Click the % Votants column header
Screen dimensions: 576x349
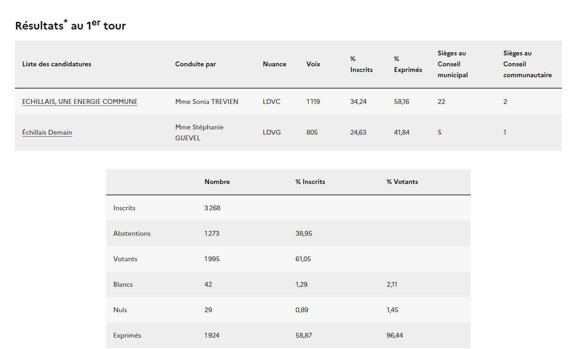[402, 182]
